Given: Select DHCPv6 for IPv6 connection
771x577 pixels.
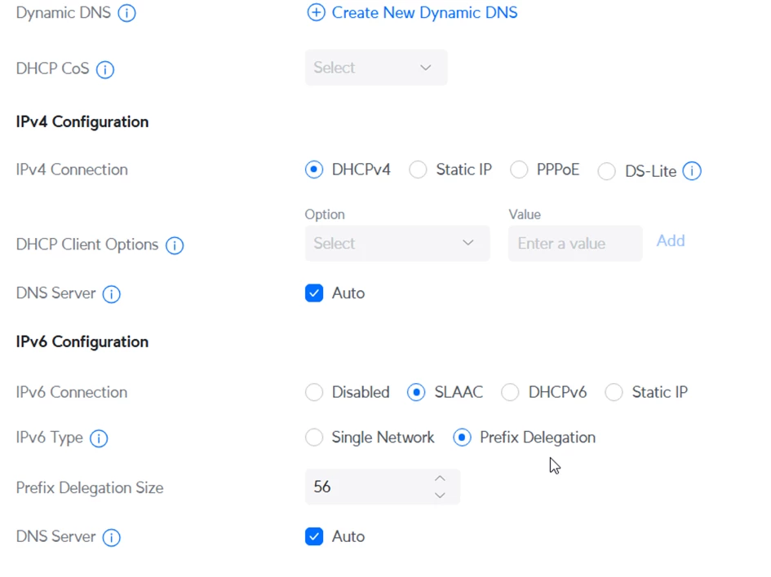Looking at the screenshot, I should [511, 393].
